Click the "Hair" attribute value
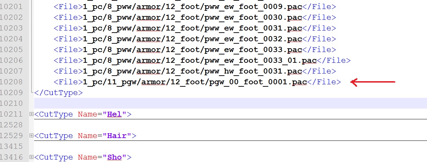This screenshot has height=162, width=427. [117, 136]
